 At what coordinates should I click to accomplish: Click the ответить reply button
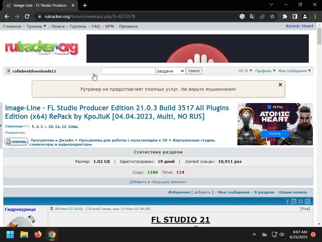16,141
